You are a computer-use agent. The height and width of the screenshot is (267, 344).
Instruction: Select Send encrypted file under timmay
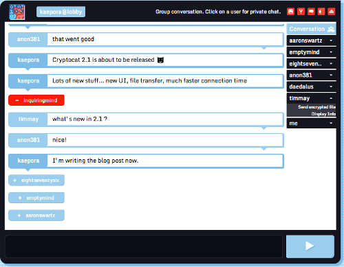pos(316,107)
